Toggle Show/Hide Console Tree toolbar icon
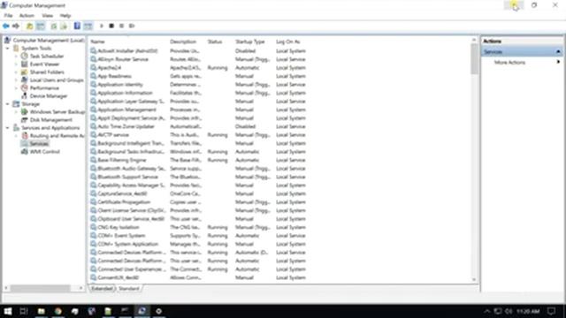Image resolution: width=566 pixels, height=318 pixels. (41, 26)
